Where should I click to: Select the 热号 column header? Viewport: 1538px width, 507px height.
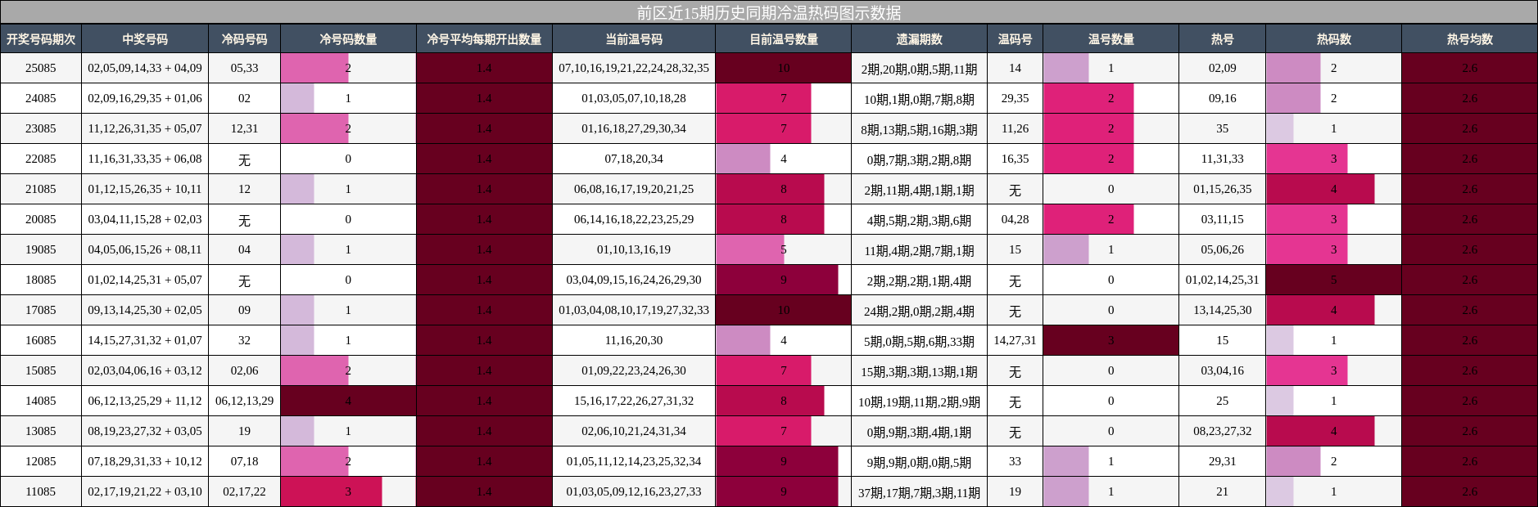point(1222,39)
